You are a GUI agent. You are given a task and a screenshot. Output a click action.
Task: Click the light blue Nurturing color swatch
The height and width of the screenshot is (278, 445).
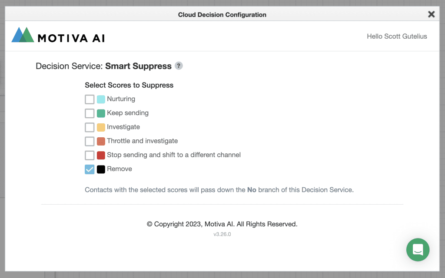pyautogui.click(x=101, y=99)
